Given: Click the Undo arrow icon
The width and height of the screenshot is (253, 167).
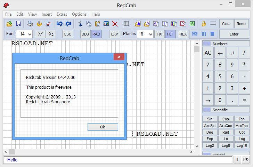Looking at the screenshot, I should (x=60, y=24).
